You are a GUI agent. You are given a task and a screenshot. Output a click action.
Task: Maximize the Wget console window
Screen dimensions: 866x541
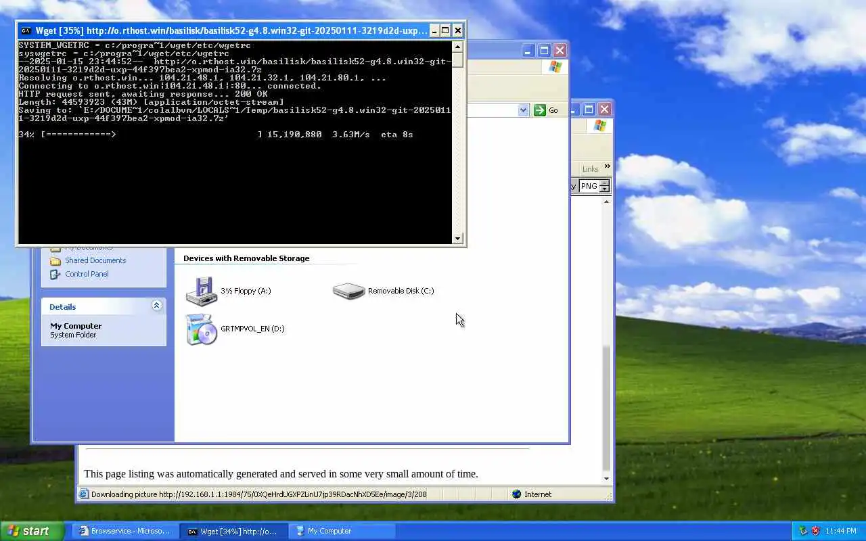coord(445,30)
